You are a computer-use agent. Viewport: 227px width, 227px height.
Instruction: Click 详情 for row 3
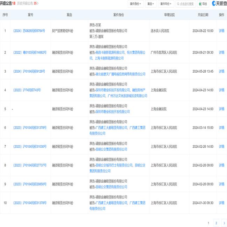tap(221, 71)
